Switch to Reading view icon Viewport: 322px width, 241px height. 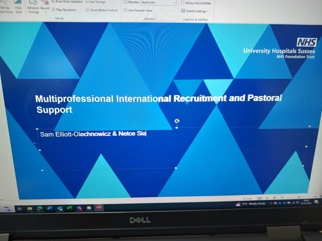click(275, 198)
